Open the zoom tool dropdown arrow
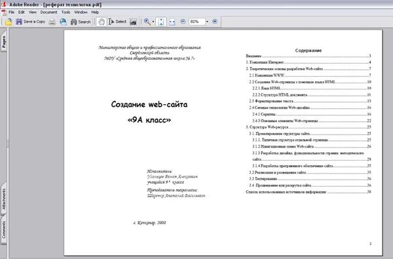 (x=153, y=22)
